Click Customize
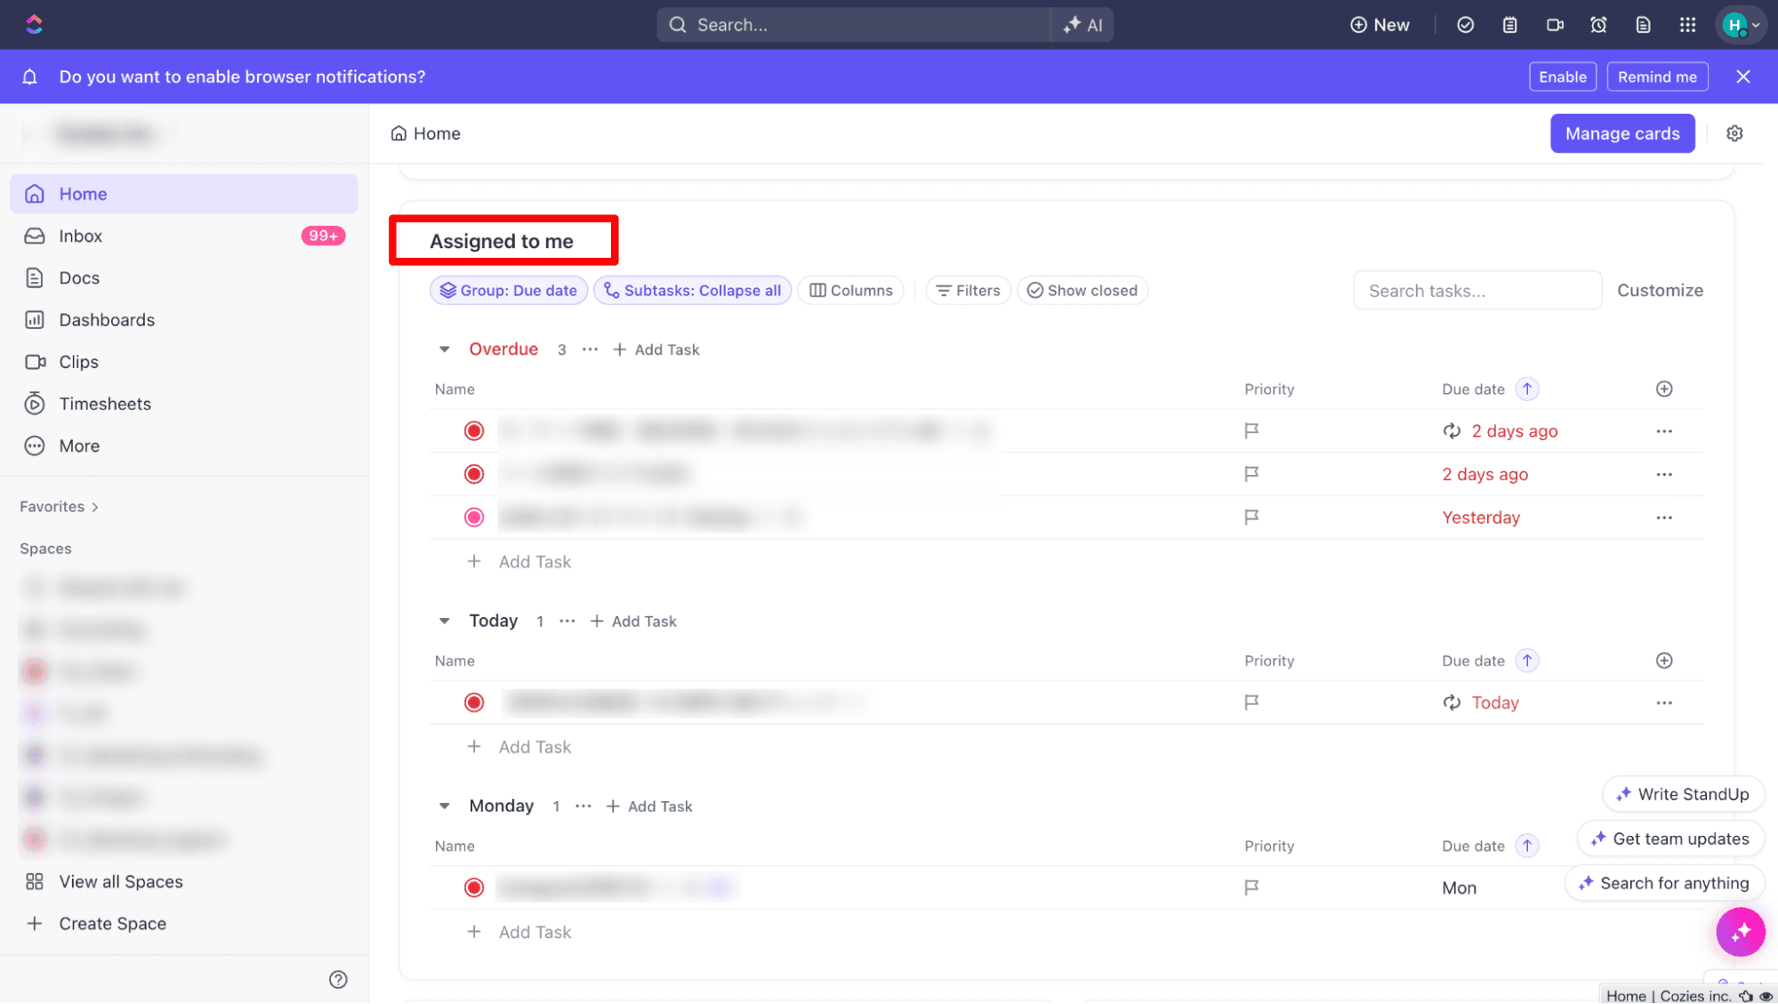 (x=1660, y=291)
